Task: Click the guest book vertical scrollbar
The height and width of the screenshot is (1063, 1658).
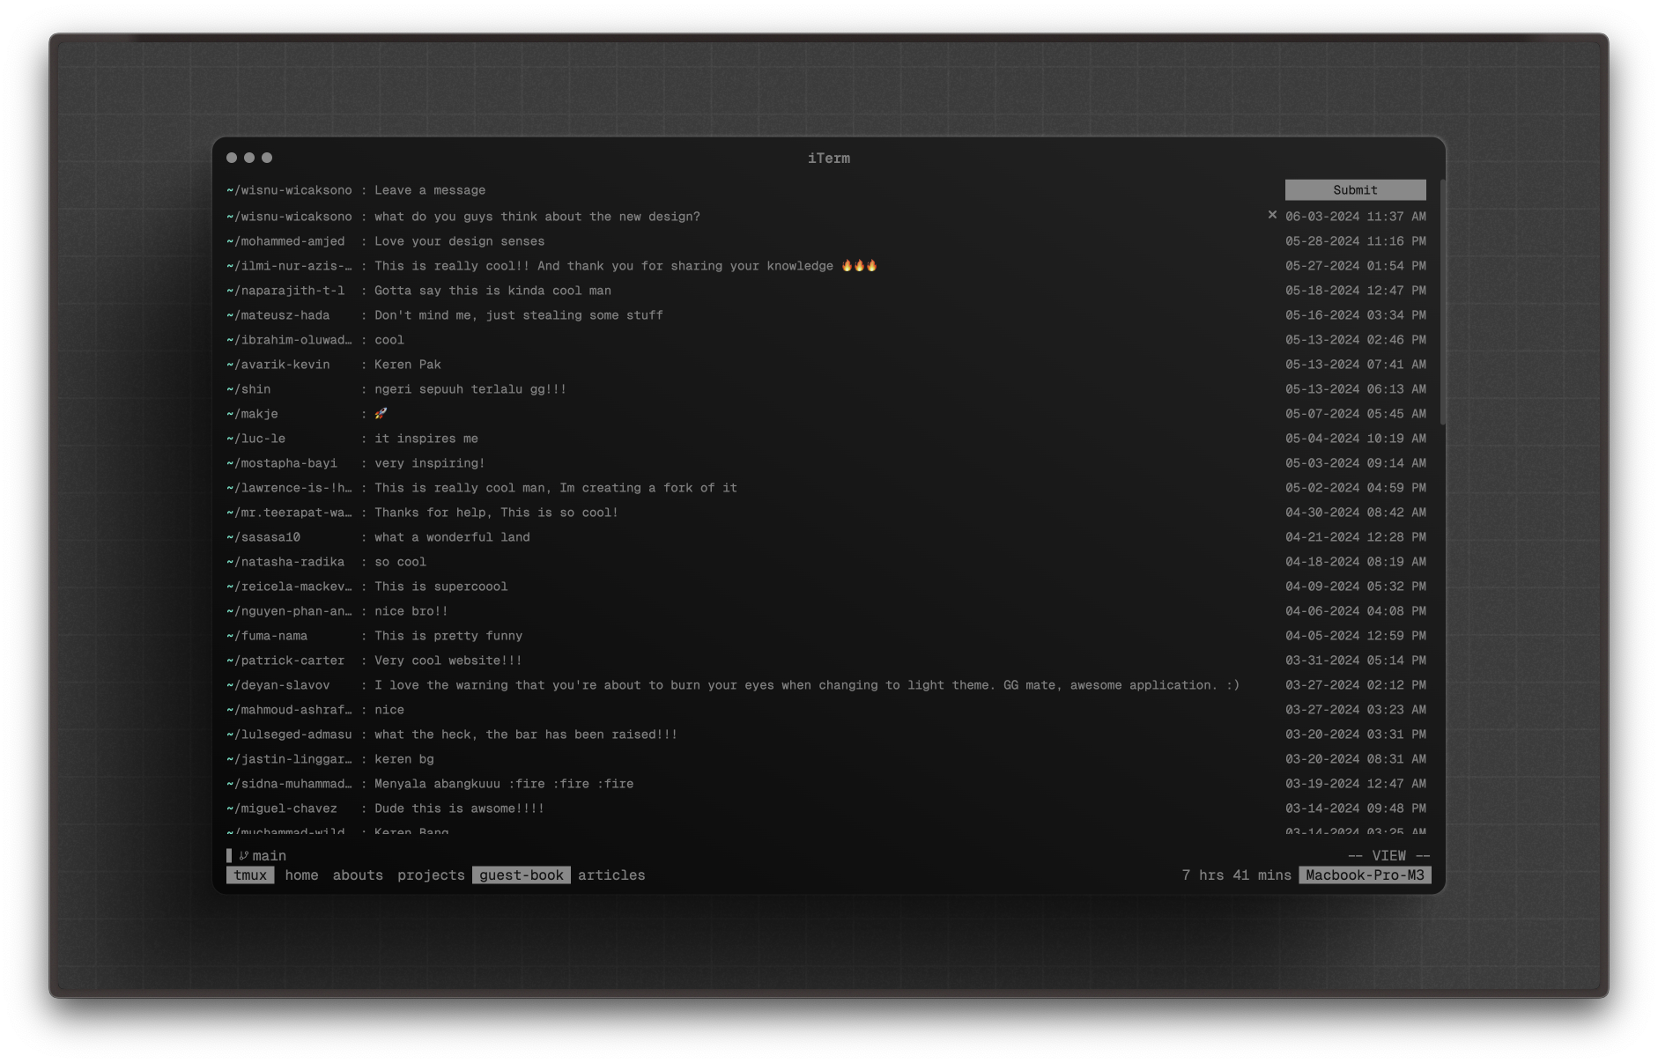Action: tap(1442, 301)
